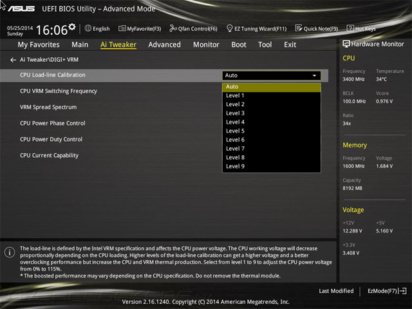Select Level 1 option
The width and height of the screenshot is (412, 309).
click(272, 96)
